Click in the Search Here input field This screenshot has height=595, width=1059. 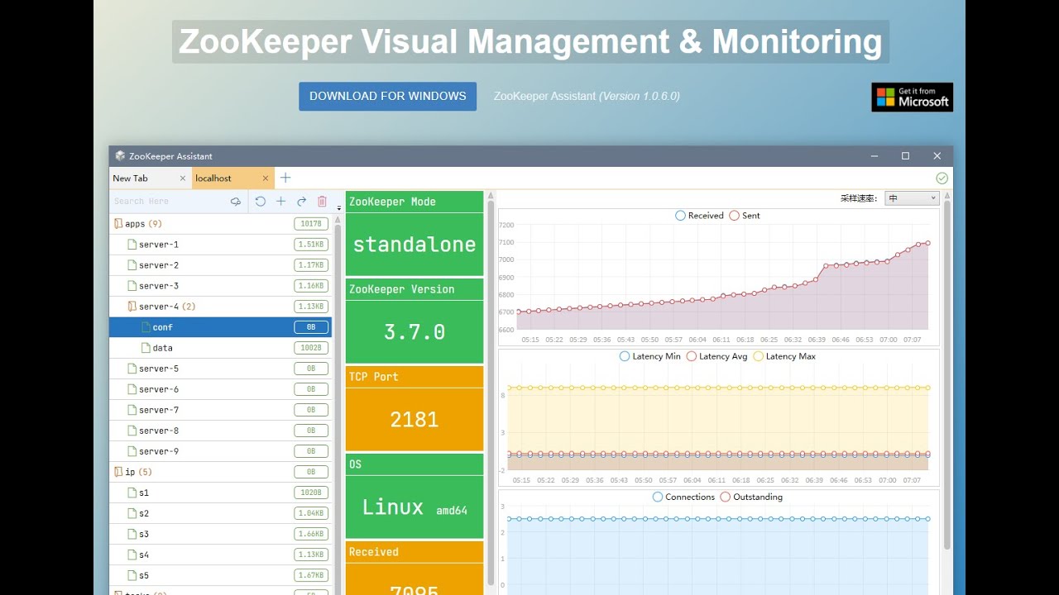point(170,202)
